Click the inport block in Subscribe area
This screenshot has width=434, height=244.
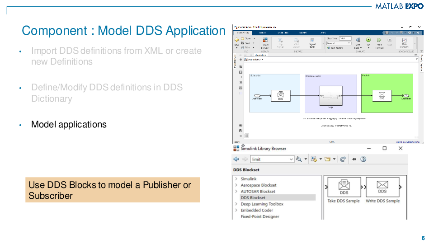tap(257, 96)
